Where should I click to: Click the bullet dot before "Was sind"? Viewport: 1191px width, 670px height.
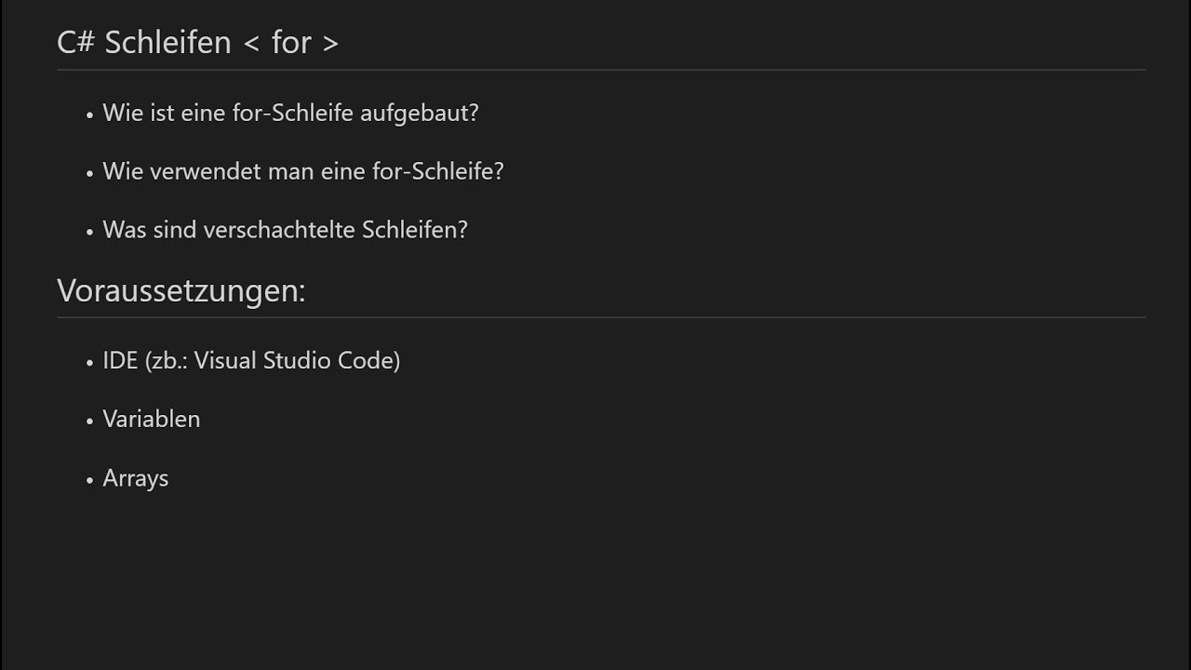(90, 232)
